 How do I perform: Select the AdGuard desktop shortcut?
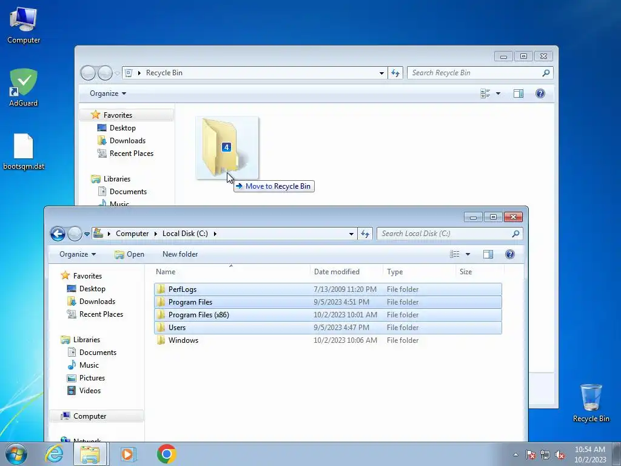[x=24, y=87]
